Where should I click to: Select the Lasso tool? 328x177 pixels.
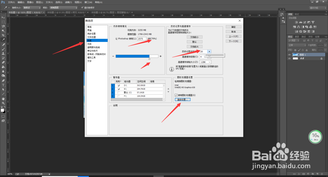click(3, 26)
